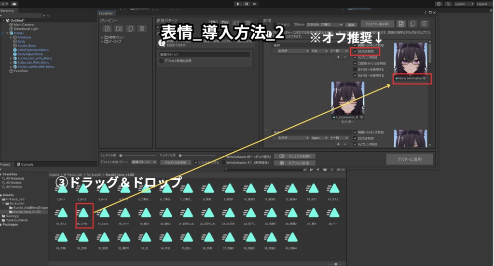Viewport: 494px width, 266px height.
Task: Select WriteDefaults オフ radio option
Action: [x=224, y=162]
